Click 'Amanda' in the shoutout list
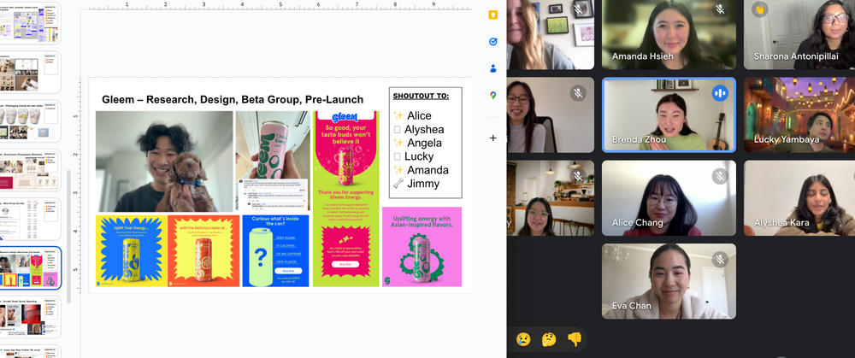 [x=427, y=170]
